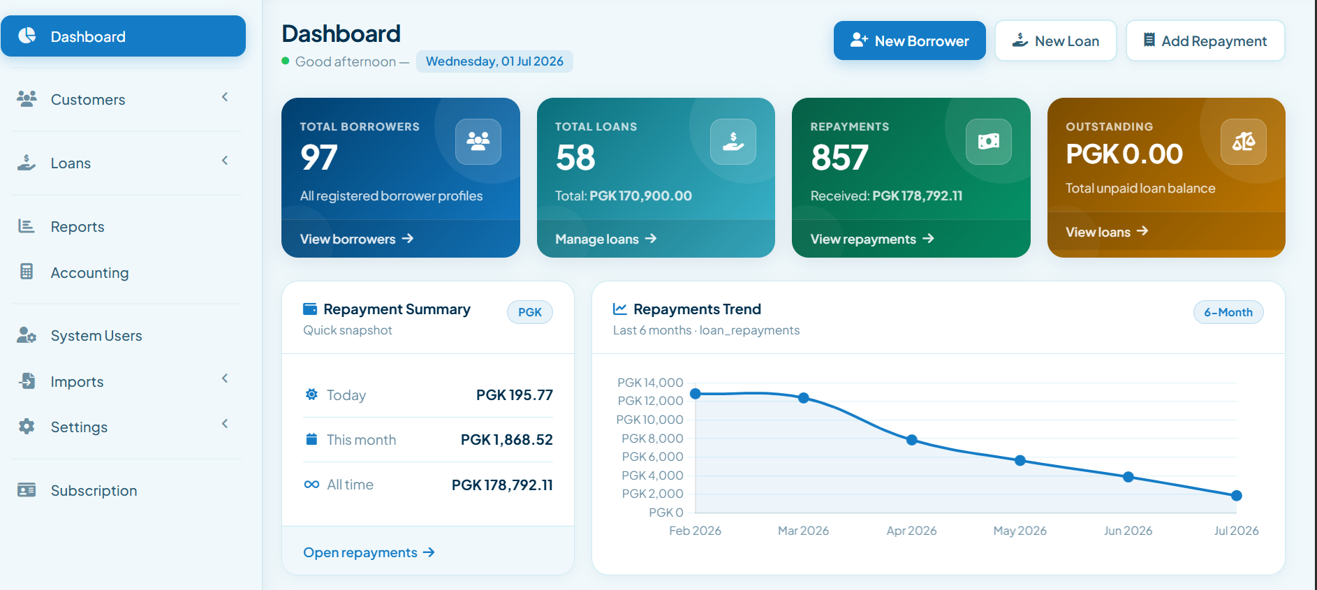Select the Customers menu label
Viewport: 1317px width, 590px height.
point(88,100)
